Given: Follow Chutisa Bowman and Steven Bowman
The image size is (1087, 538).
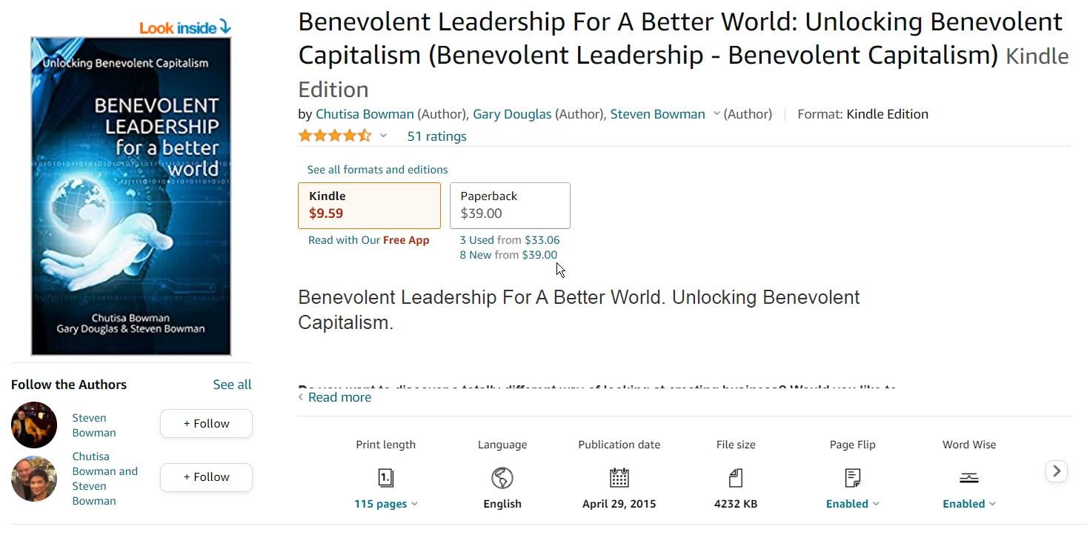Looking at the screenshot, I should [x=206, y=477].
